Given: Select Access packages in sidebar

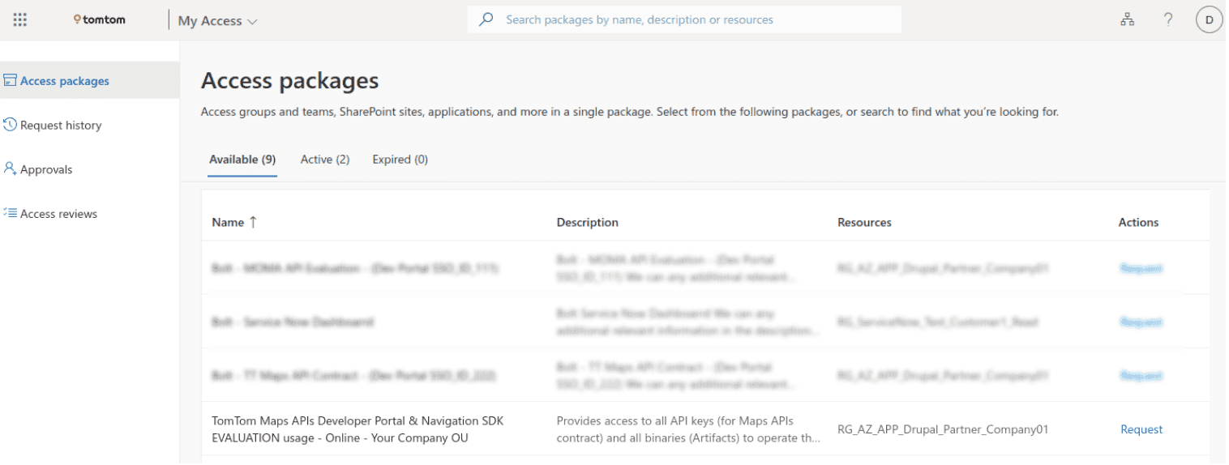Looking at the screenshot, I should pyautogui.click(x=89, y=80).
